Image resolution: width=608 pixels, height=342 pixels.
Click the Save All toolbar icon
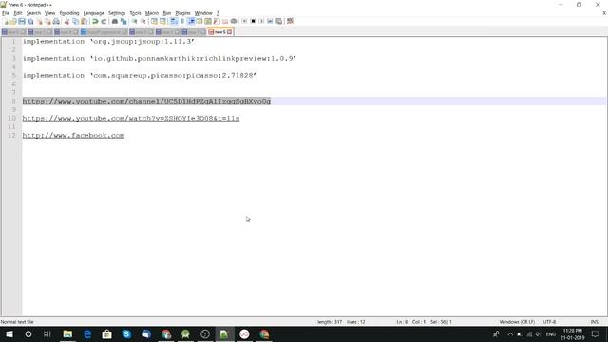tap(30, 21)
